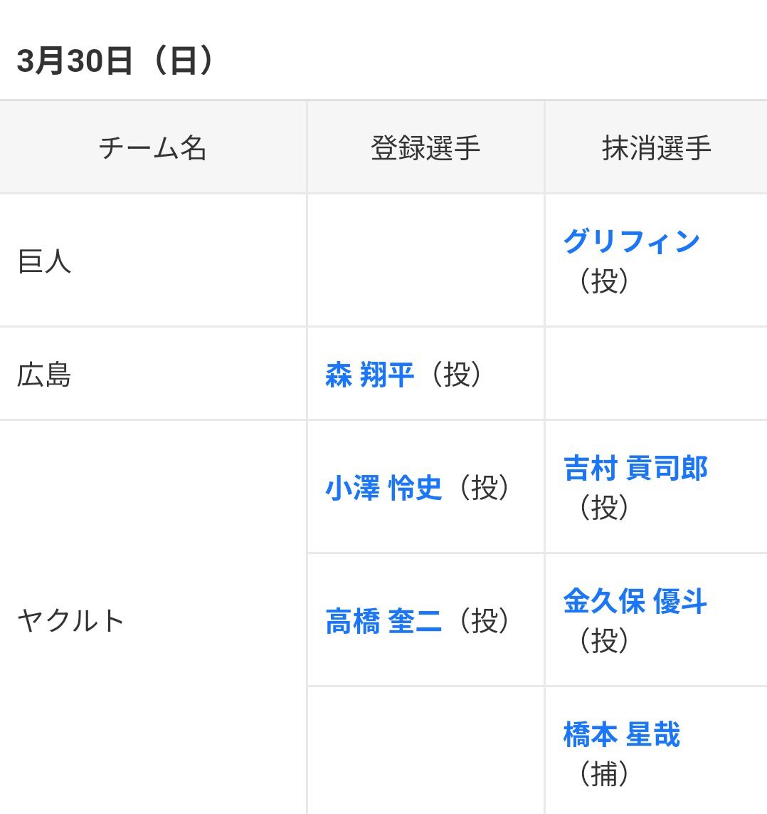Open 吉村 貢司郎 player profile
Image resolution: width=767 pixels, height=814 pixels.
click(x=635, y=469)
